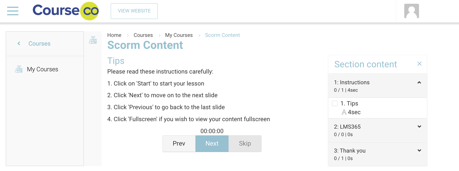
Task: Go to Home in the breadcrumb
Action: click(114, 35)
